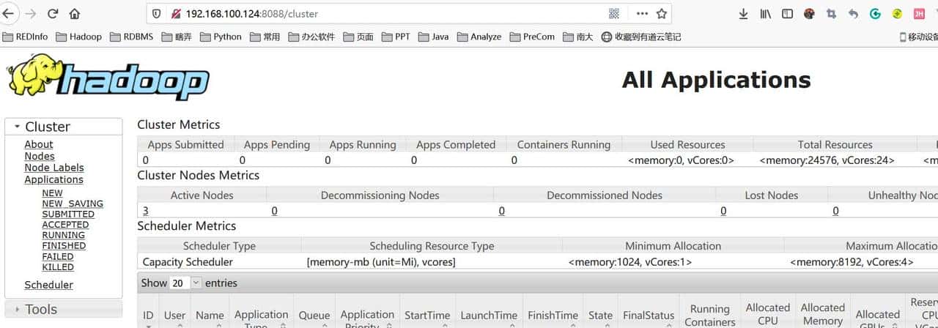Click the browser back arrow
Image resolution: width=938 pixels, height=328 pixels.
(8, 13)
